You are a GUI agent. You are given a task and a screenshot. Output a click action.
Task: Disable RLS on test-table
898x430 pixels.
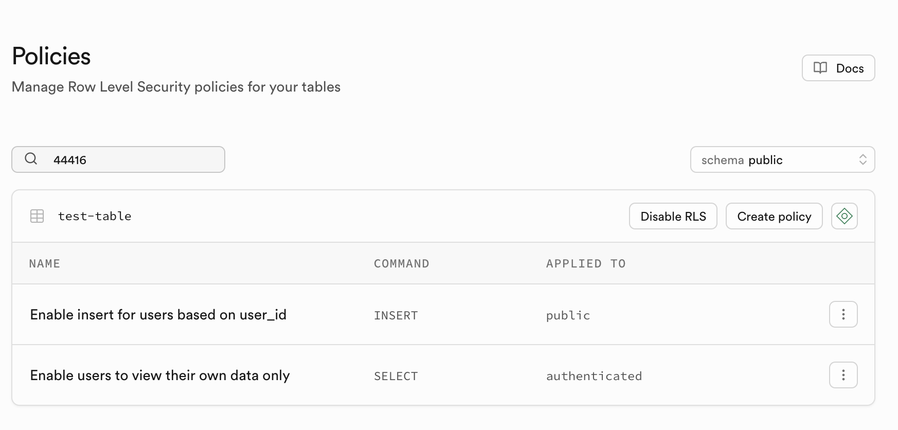(x=673, y=216)
